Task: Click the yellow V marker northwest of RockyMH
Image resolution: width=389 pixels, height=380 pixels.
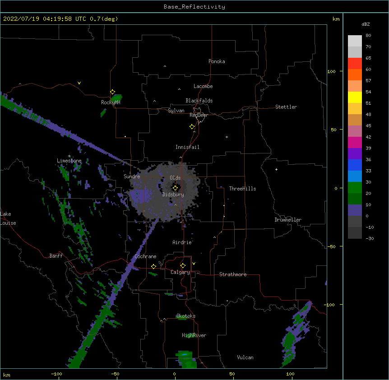Action: coord(79,83)
